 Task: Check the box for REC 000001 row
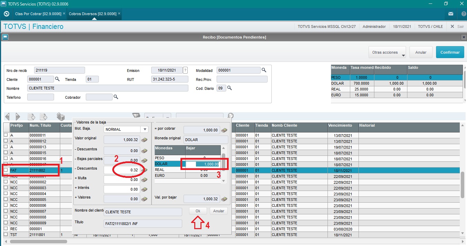pyautogui.click(x=6, y=229)
